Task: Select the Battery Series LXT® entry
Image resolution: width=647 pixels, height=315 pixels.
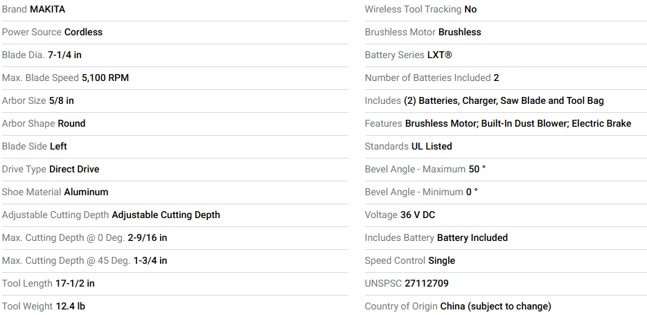Action: (409, 55)
